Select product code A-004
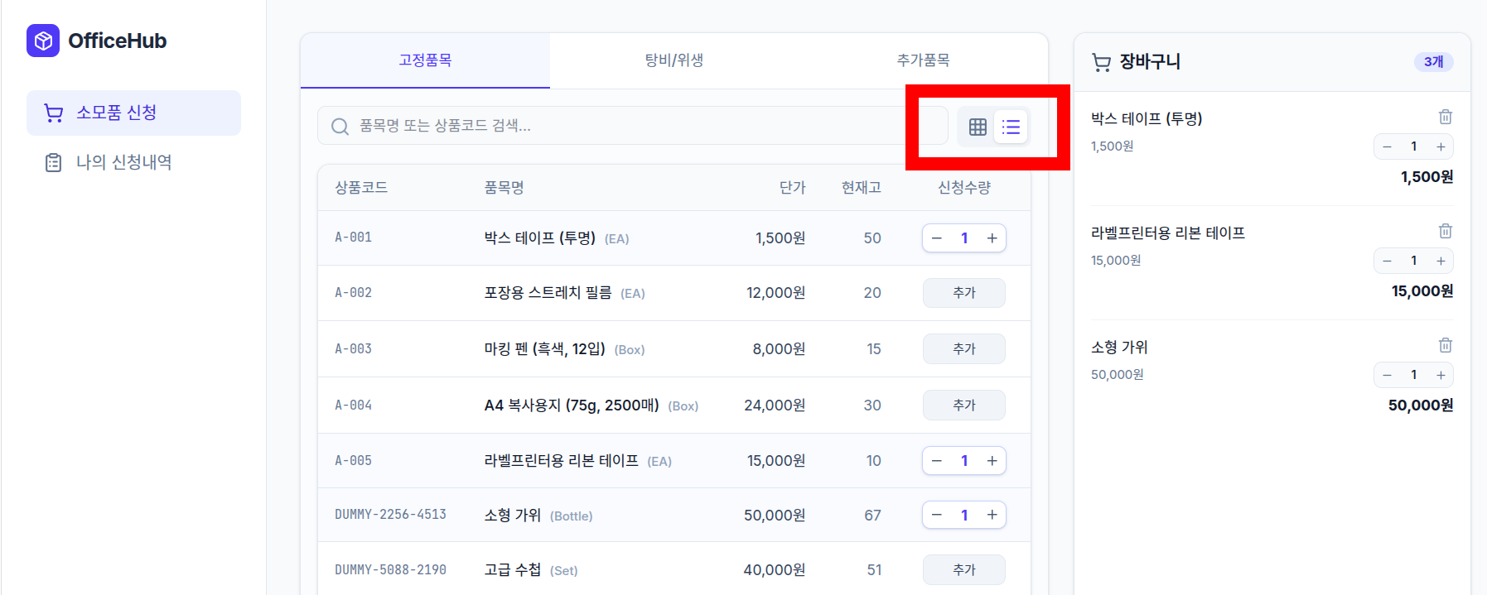 click(x=353, y=405)
